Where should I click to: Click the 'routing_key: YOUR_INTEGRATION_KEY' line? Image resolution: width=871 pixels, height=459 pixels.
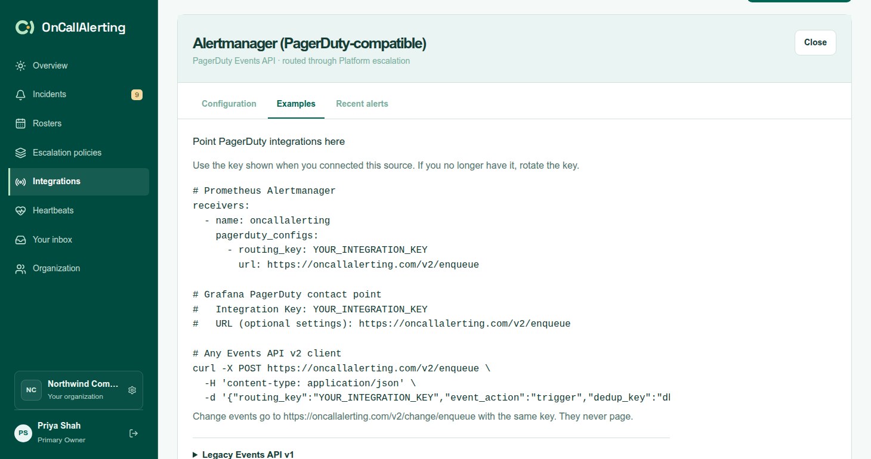pyautogui.click(x=327, y=250)
